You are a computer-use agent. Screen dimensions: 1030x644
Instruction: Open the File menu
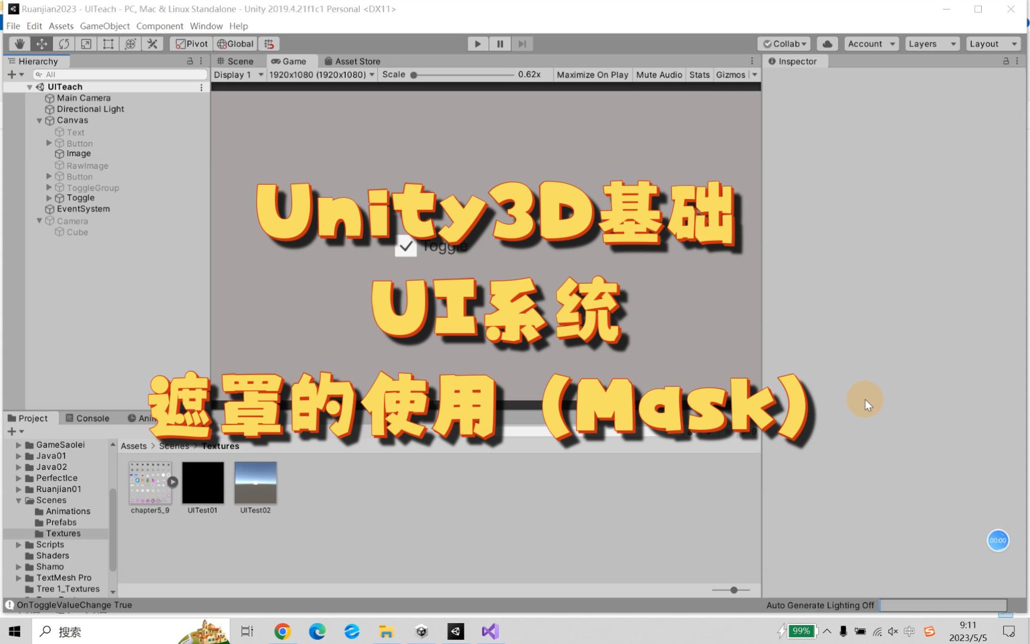(13, 26)
